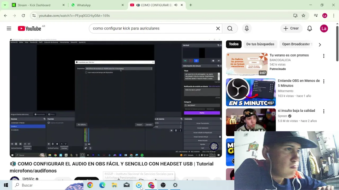Open the UrbVic channel avatar
The height and width of the screenshot is (190, 339).
[x=15, y=179]
